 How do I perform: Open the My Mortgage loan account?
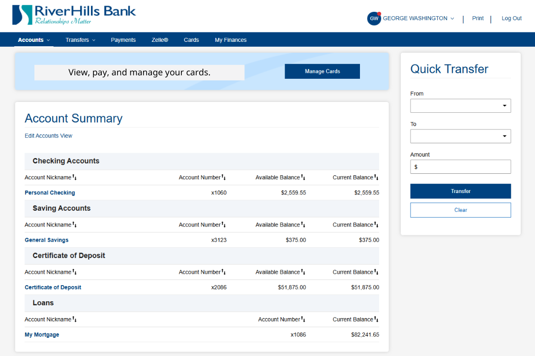coord(42,335)
